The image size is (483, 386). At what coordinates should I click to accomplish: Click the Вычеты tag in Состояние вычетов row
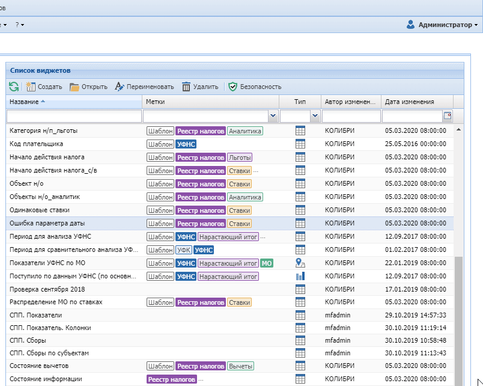pyautogui.click(x=240, y=366)
